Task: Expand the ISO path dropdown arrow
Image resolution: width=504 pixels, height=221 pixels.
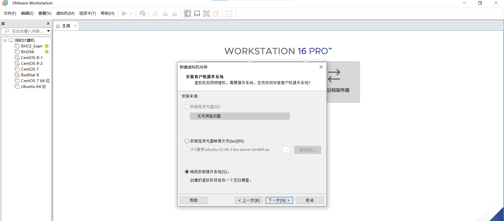Action: point(287,150)
